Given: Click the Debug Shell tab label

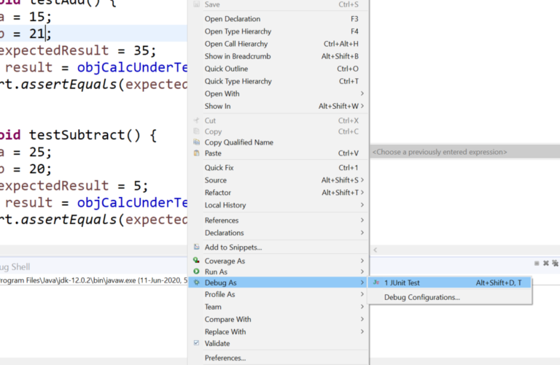Looking at the screenshot, I should [x=15, y=266].
